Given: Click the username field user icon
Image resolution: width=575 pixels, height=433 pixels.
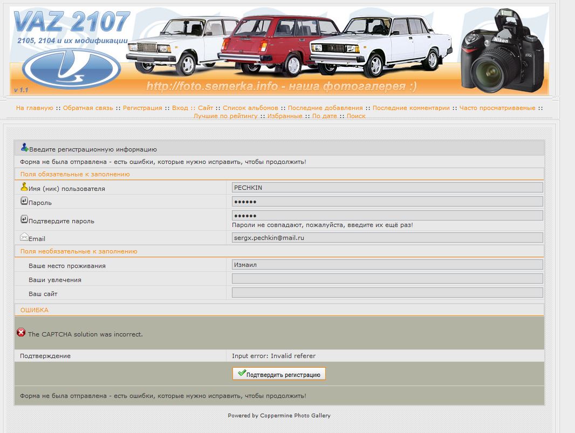Looking at the screenshot, I should (x=24, y=187).
